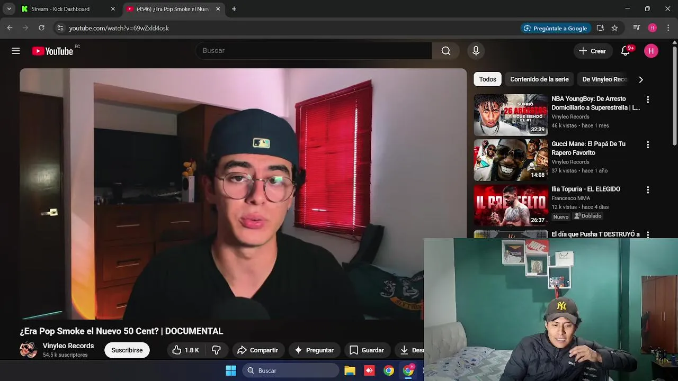Viewport: 678px width, 381px height.
Task: Open options for Ilia Topuria video
Action: [647, 189]
